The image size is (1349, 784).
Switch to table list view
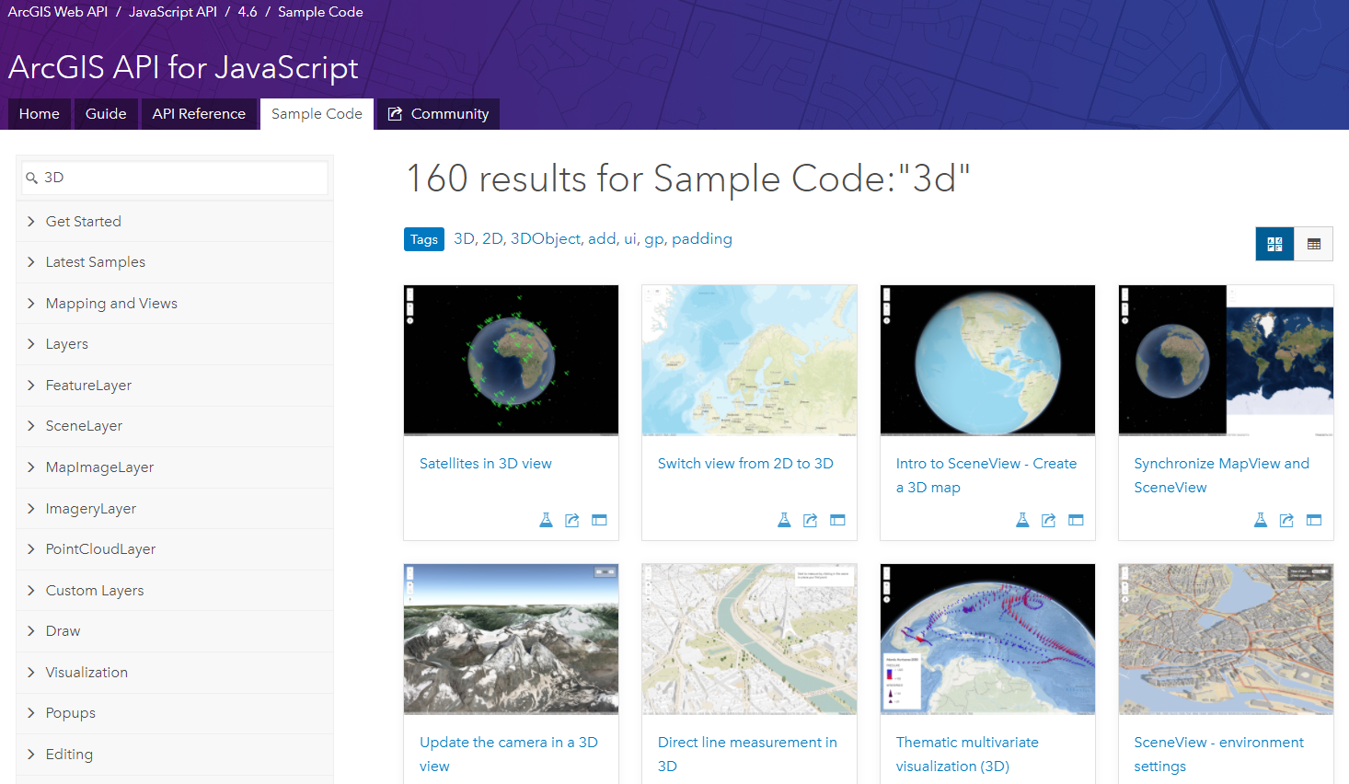click(1314, 244)
